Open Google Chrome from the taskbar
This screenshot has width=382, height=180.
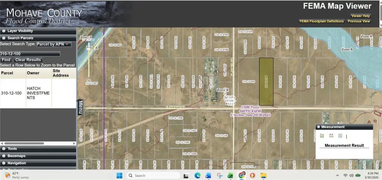(241, 175)
